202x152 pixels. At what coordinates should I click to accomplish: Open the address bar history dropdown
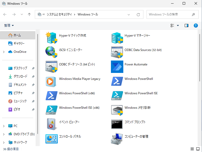tap(128, 14)
